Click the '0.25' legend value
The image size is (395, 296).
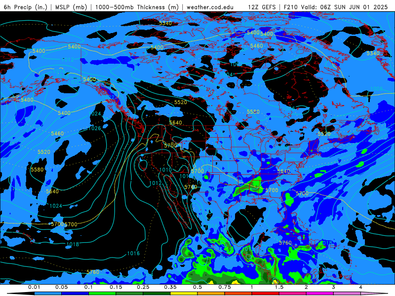point(143,287)
